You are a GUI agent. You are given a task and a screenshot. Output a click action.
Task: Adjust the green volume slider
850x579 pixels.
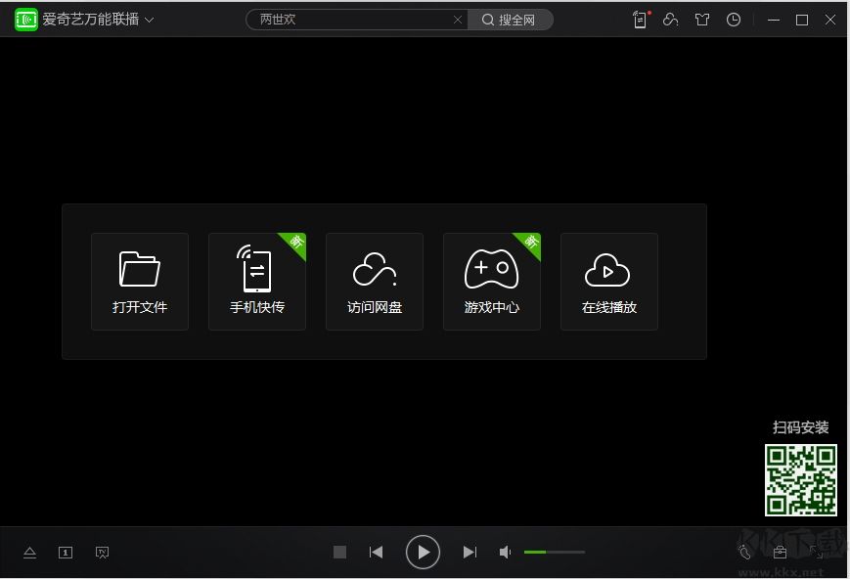tap(555, 552)
